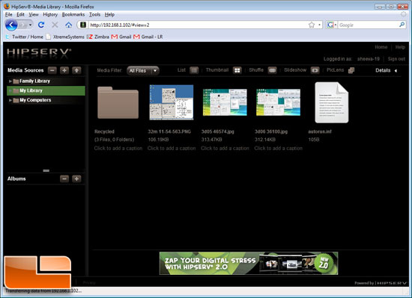Viewport: 412px width, 298px height.
Task: Select the 3d05 46574.jpg thumbnail
Action: 225,102
